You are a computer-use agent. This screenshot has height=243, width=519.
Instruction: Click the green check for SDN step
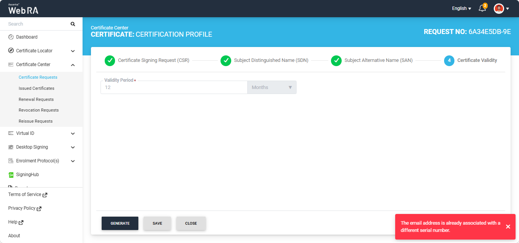click(226, 60)
